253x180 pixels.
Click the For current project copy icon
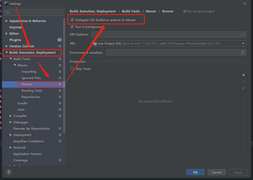pyautogui.click(x=185, y=11)
